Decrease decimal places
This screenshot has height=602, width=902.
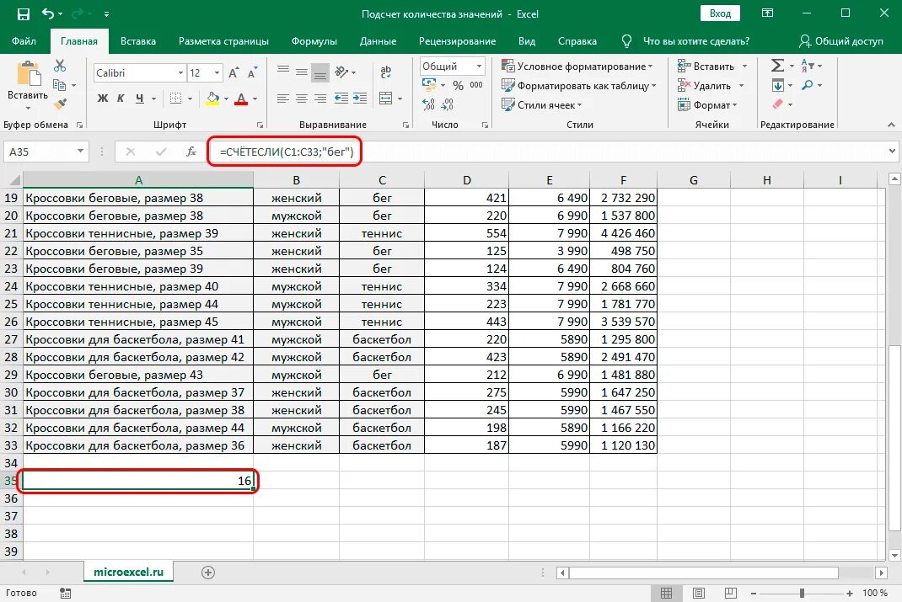tap(448, 104)
